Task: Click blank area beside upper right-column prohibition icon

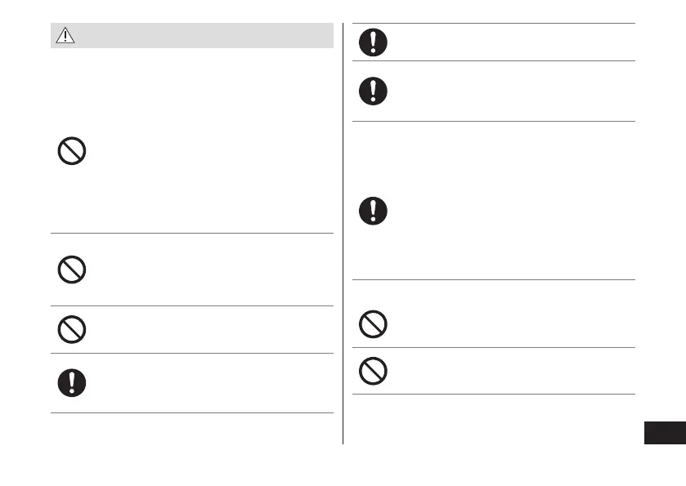Action: pyautogui.click(x=507, y=325)
